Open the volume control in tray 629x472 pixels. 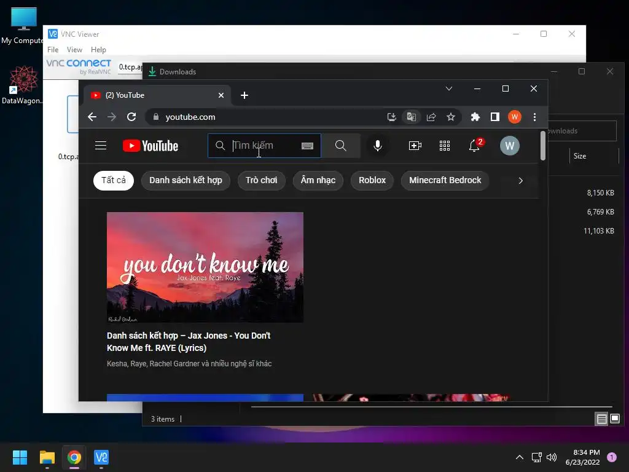click(x=552, y=457)
